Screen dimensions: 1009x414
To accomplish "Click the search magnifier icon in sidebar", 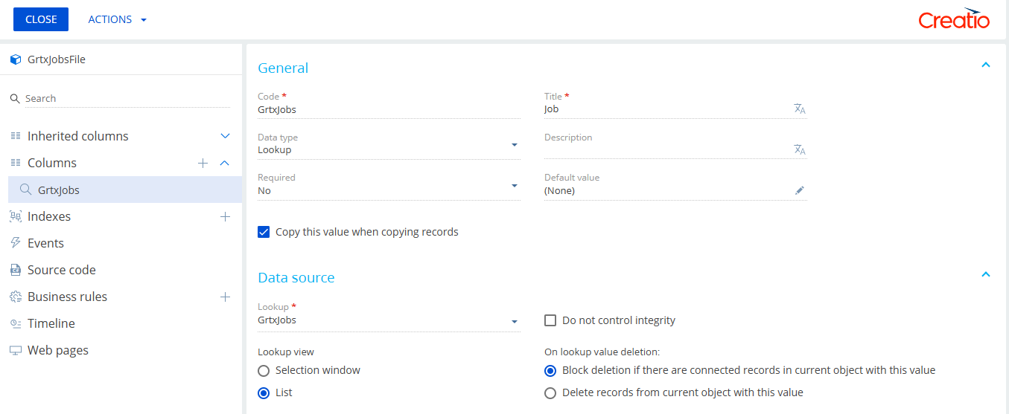I will click(x=15, y=99).
